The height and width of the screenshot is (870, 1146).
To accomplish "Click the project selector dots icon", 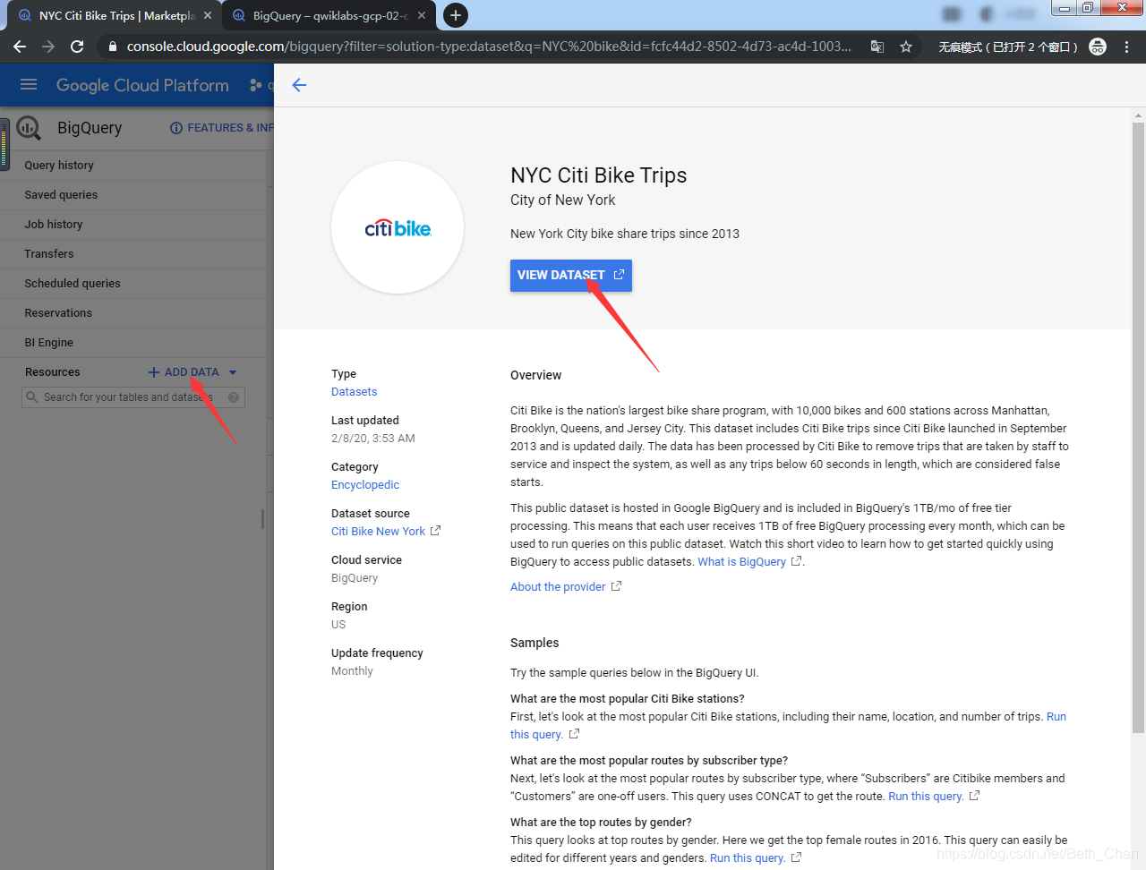I will [x=256, y=85].
